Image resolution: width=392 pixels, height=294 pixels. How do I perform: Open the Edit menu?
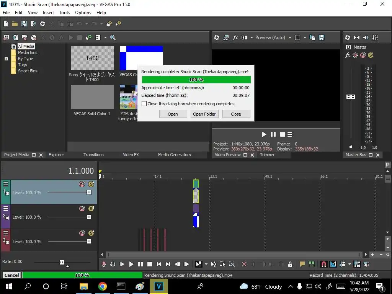click(19, 13)
